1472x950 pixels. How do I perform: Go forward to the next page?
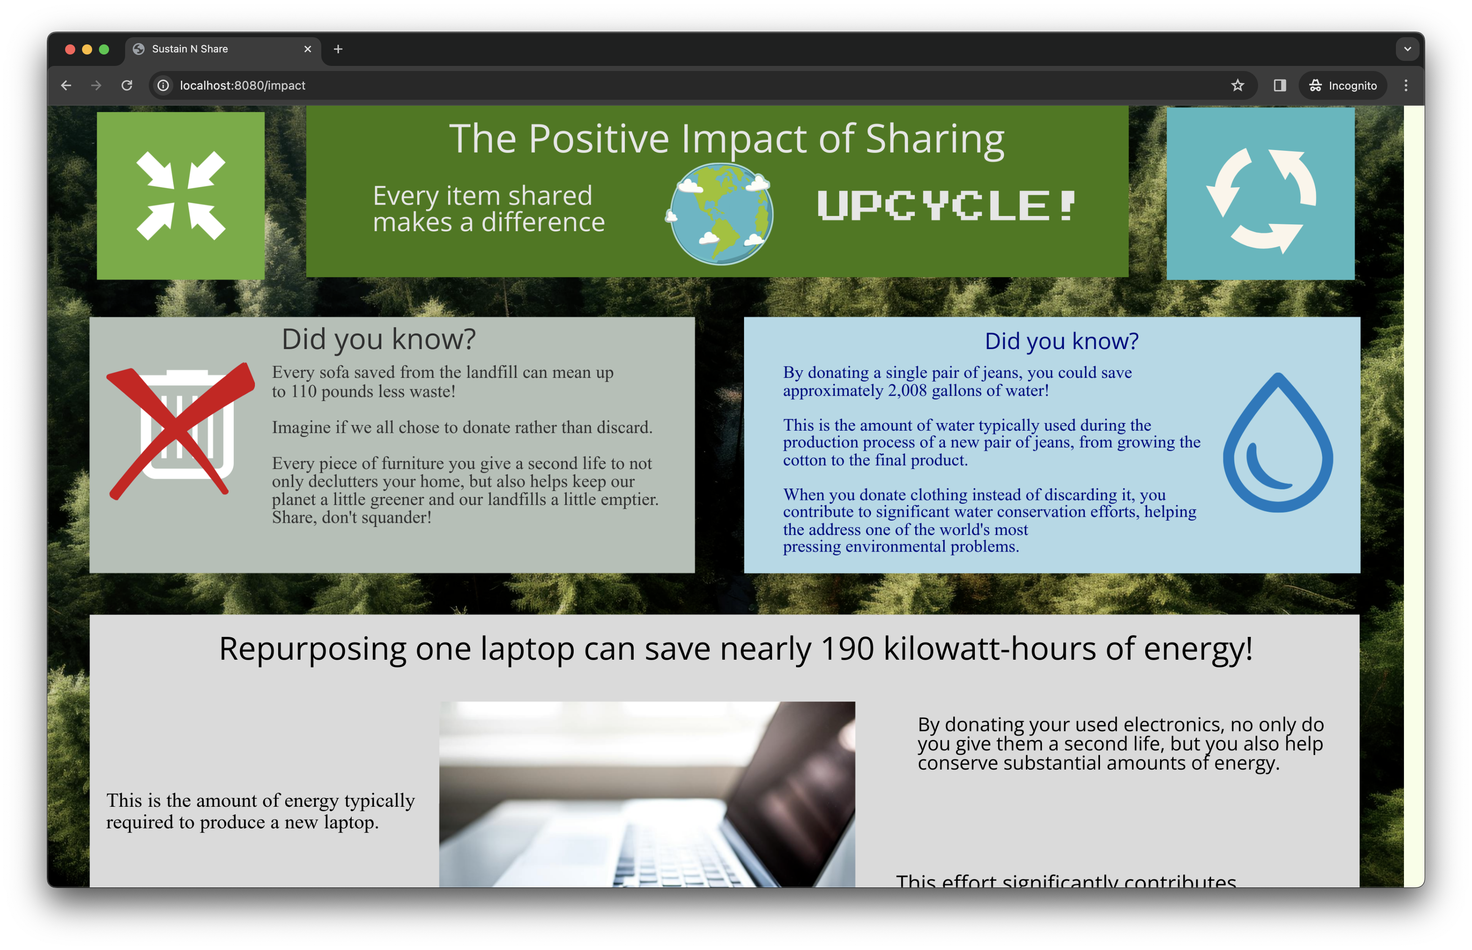96,86
